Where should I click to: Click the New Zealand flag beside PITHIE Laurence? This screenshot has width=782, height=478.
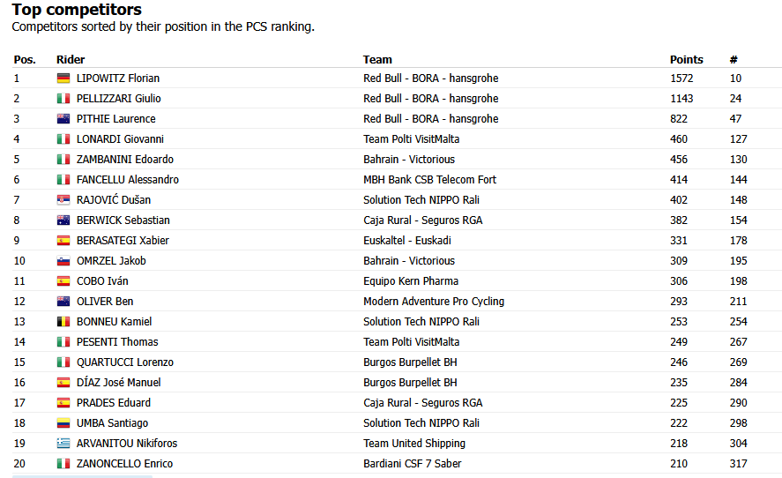tap(63, 119)
